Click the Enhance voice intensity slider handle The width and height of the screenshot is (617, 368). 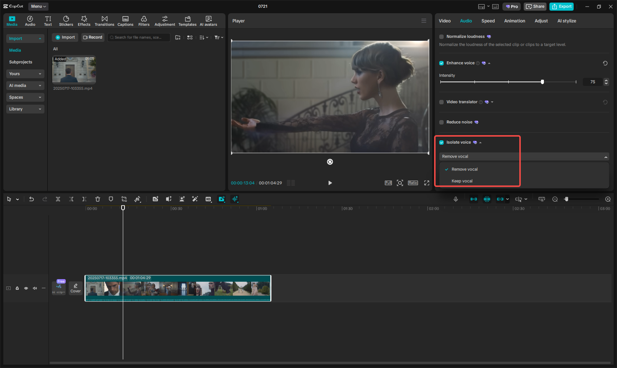[x=542, y=82]
